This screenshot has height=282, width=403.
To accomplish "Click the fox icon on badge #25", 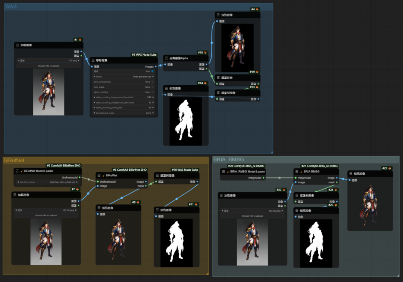I will point(336,205).
